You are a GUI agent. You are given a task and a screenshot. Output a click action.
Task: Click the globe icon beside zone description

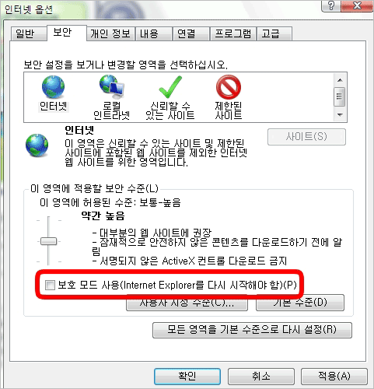(37, 145)
